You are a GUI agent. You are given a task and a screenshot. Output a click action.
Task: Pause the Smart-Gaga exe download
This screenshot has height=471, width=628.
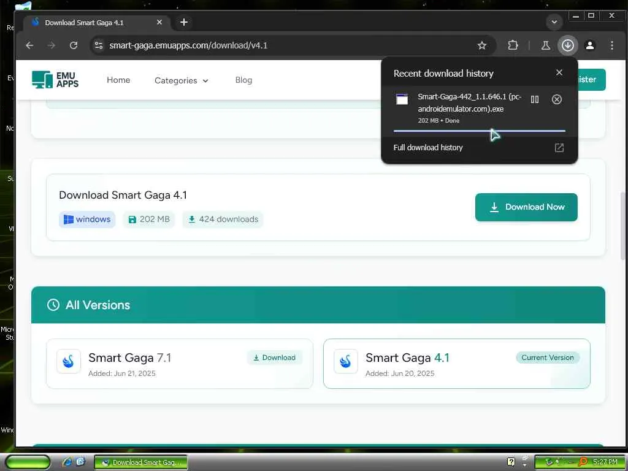click(535, 99)
